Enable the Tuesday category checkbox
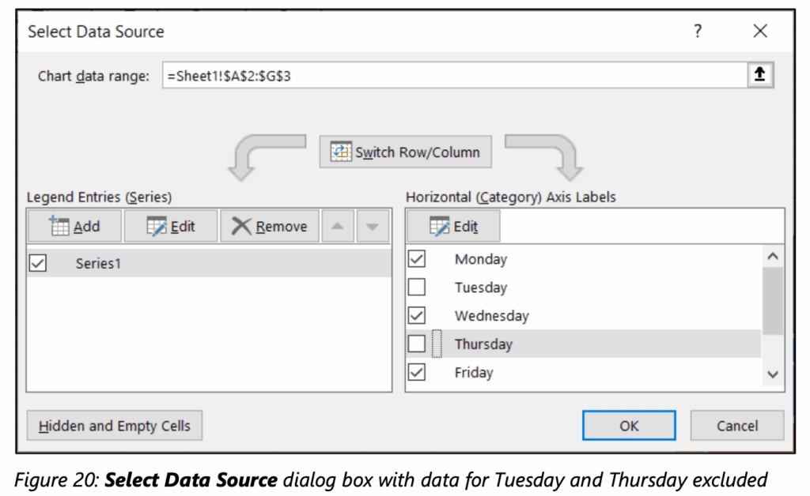Screen dimensions: 810x496 (417, 287)
